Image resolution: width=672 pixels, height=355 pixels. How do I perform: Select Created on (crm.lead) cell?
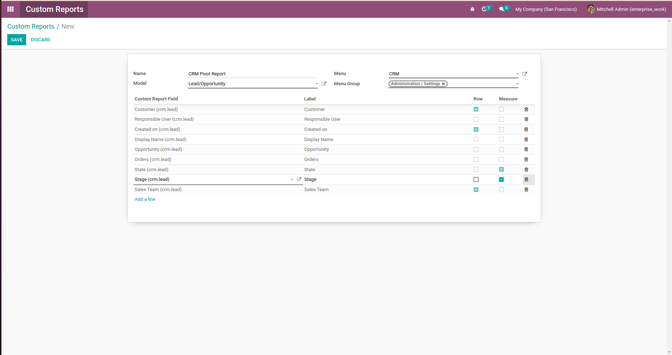click(218, 129)
